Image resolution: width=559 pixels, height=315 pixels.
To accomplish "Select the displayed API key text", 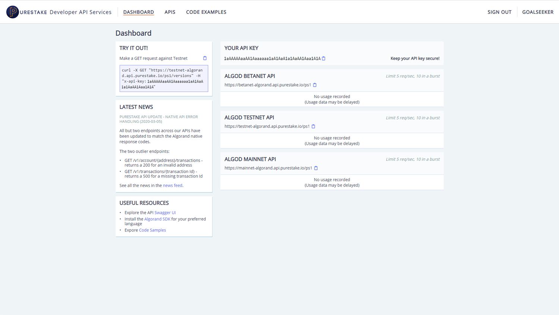I will 271,58.
